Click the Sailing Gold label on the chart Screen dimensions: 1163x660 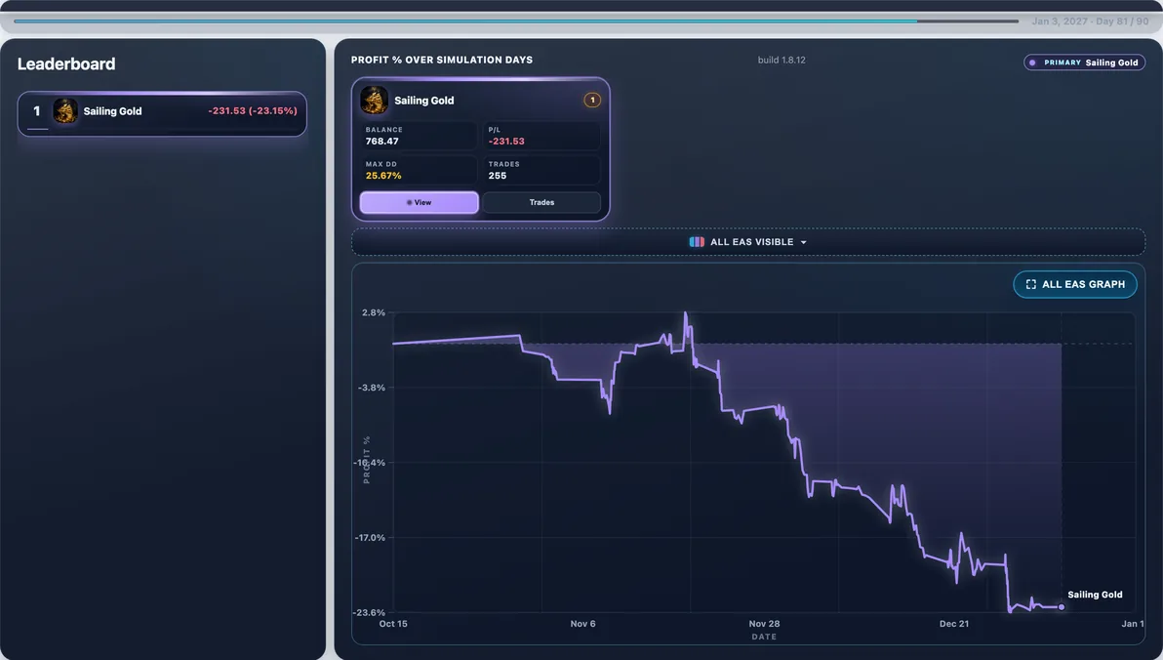[x=1095, y=595]
